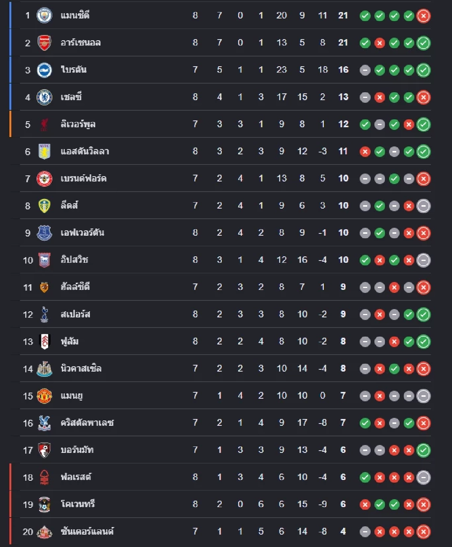The width and height of the screenshot is (452, 547).
Task: Click the Chelsea club crest
Action: (44, 97)
